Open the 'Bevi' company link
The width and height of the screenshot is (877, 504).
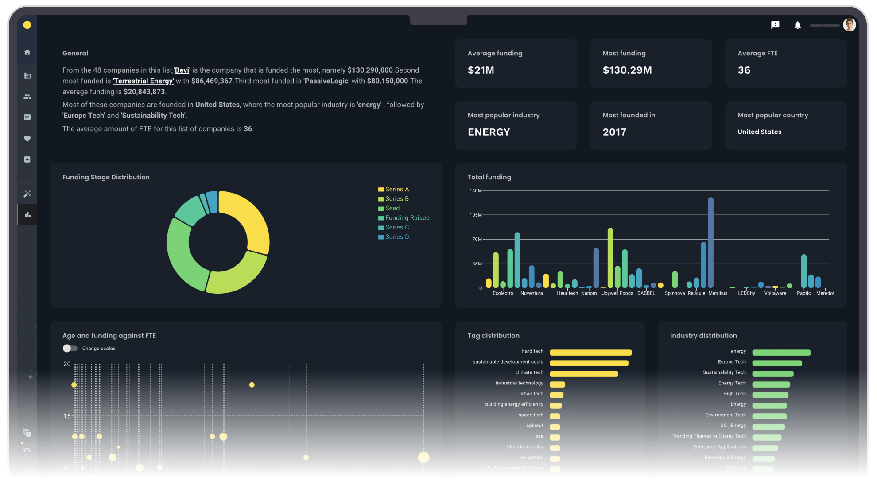click(182, 70)
